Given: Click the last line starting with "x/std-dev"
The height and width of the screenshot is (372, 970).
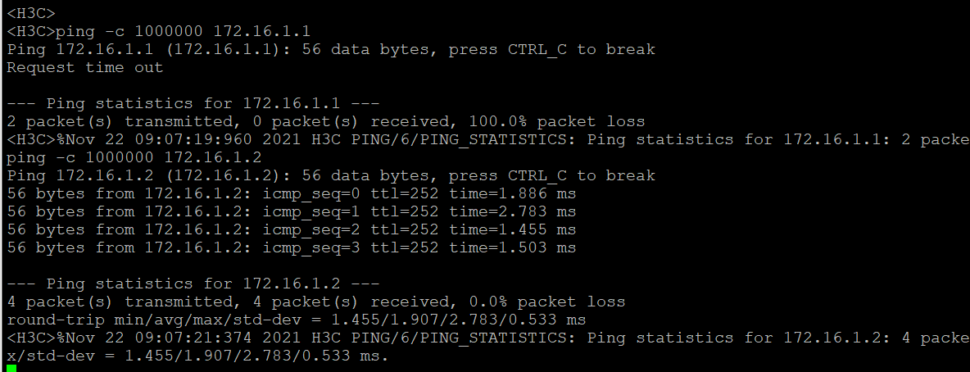Looking at the screenshot, I should click(197, 356).
